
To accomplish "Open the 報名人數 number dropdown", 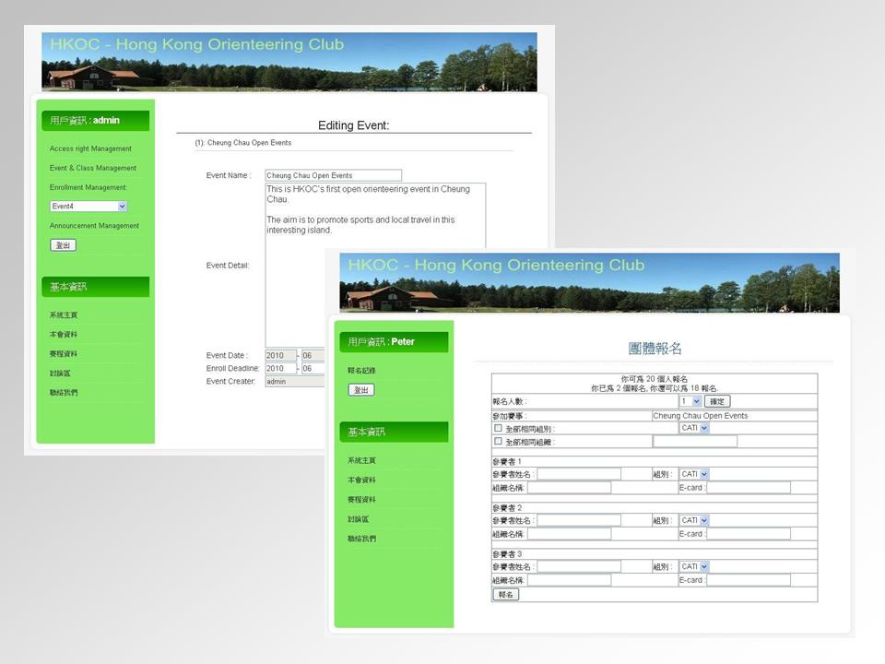I will tap(690, 401).
